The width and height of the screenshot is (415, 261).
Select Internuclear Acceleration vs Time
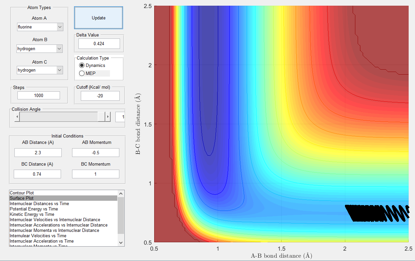coord(63,241)
